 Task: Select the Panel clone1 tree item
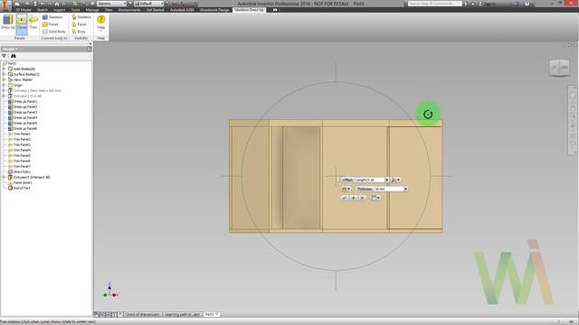tap(20, 182)
